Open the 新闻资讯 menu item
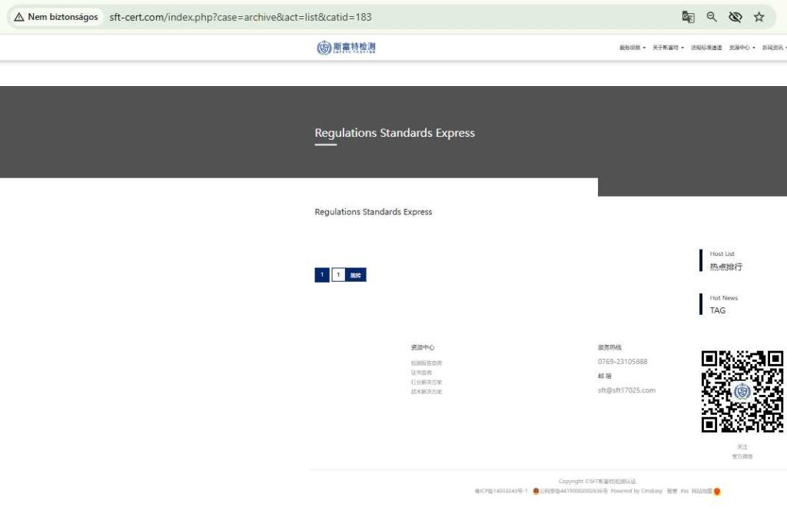Image resolution: width=787 pixels, height=517 pixels. click(x=774, y=48)
